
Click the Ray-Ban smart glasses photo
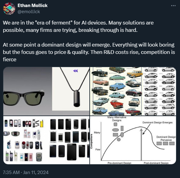click(x=24, y=97)
